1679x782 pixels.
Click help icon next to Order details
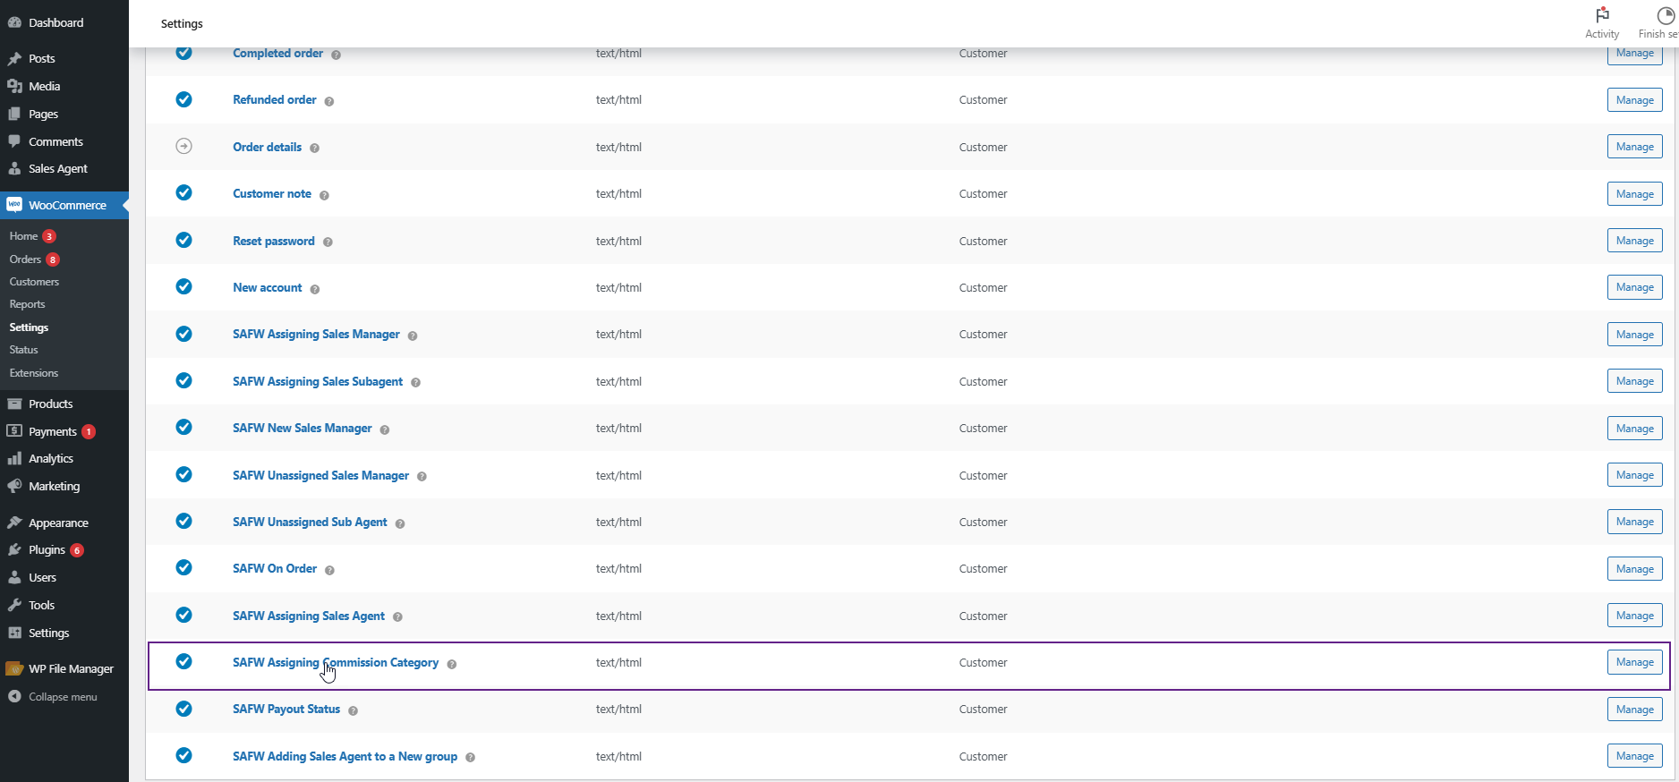[x=315, y=149]
